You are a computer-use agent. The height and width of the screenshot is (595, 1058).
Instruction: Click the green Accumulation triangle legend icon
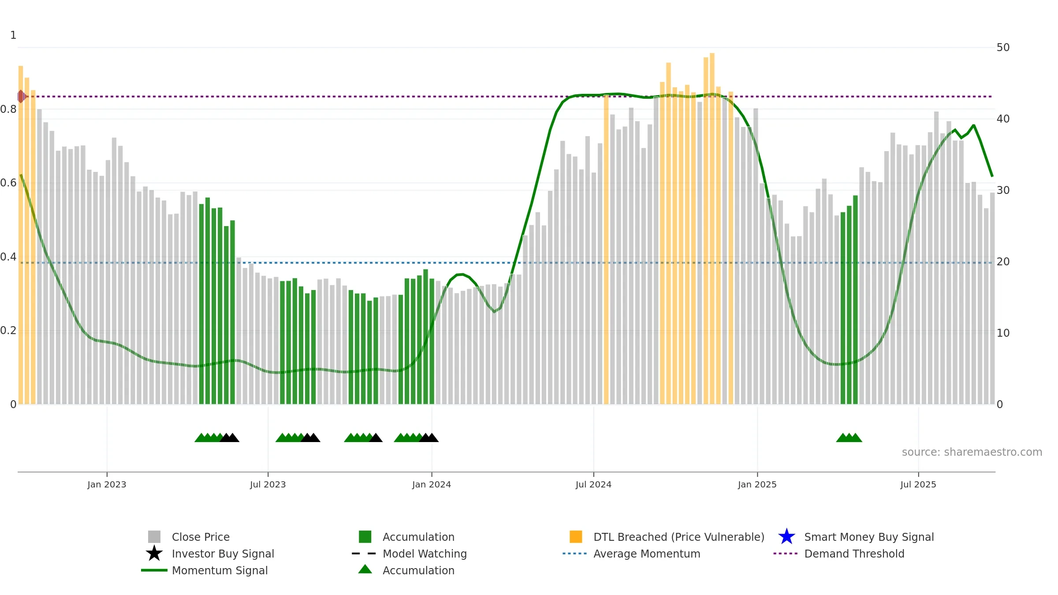365,569
